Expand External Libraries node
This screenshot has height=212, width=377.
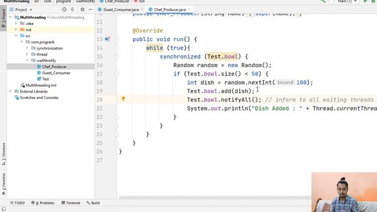(x=11, y=91)
